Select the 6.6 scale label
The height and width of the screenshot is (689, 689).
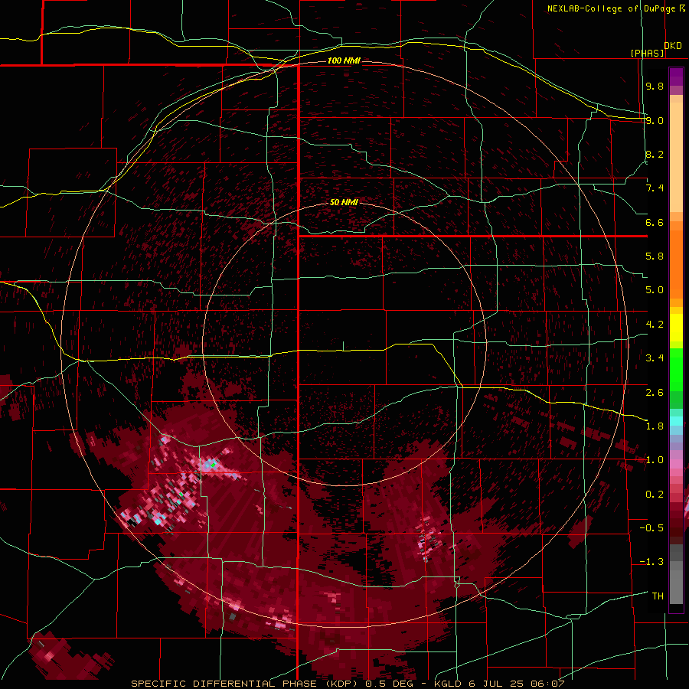click(x=655, y=222)
